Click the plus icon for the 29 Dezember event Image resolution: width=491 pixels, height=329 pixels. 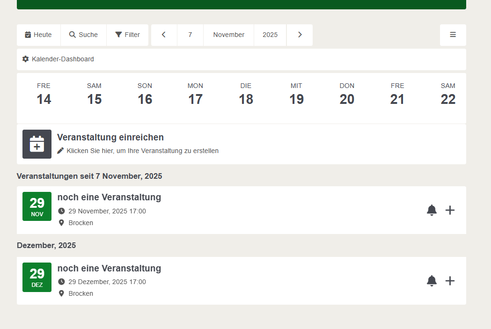(450, 281)
